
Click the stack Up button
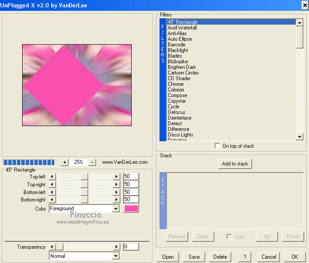click(x=267, y=237)
